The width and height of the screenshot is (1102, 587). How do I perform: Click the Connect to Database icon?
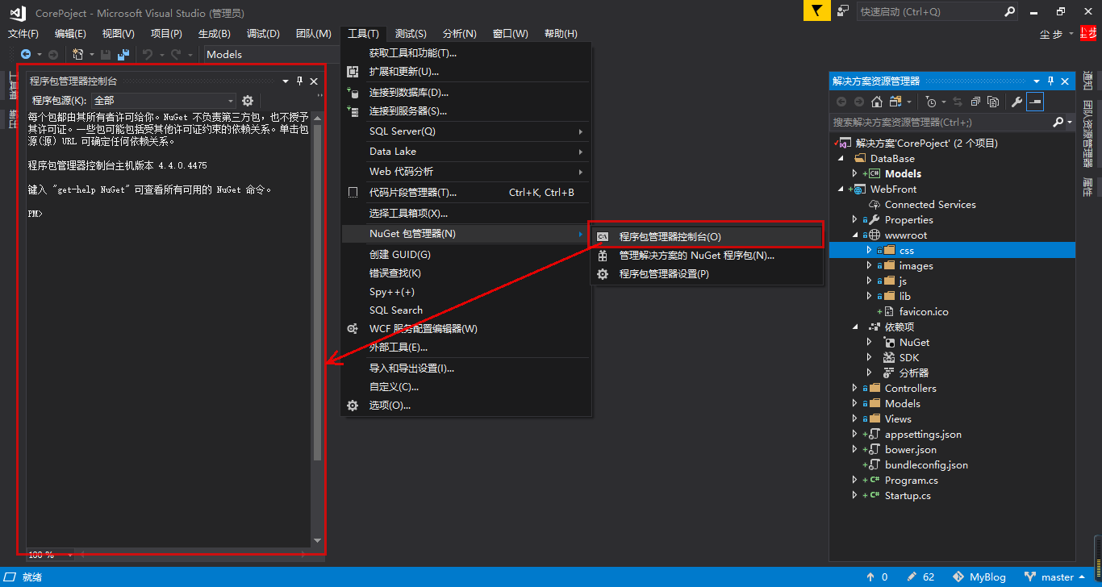pos(353,92)
